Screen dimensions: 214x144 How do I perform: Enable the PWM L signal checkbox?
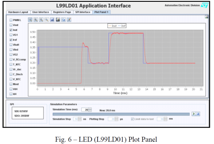tap(11, 20)
